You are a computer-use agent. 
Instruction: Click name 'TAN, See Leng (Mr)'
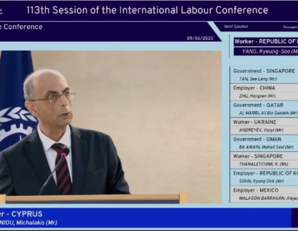pyautogui.click(x=258, y=79)
